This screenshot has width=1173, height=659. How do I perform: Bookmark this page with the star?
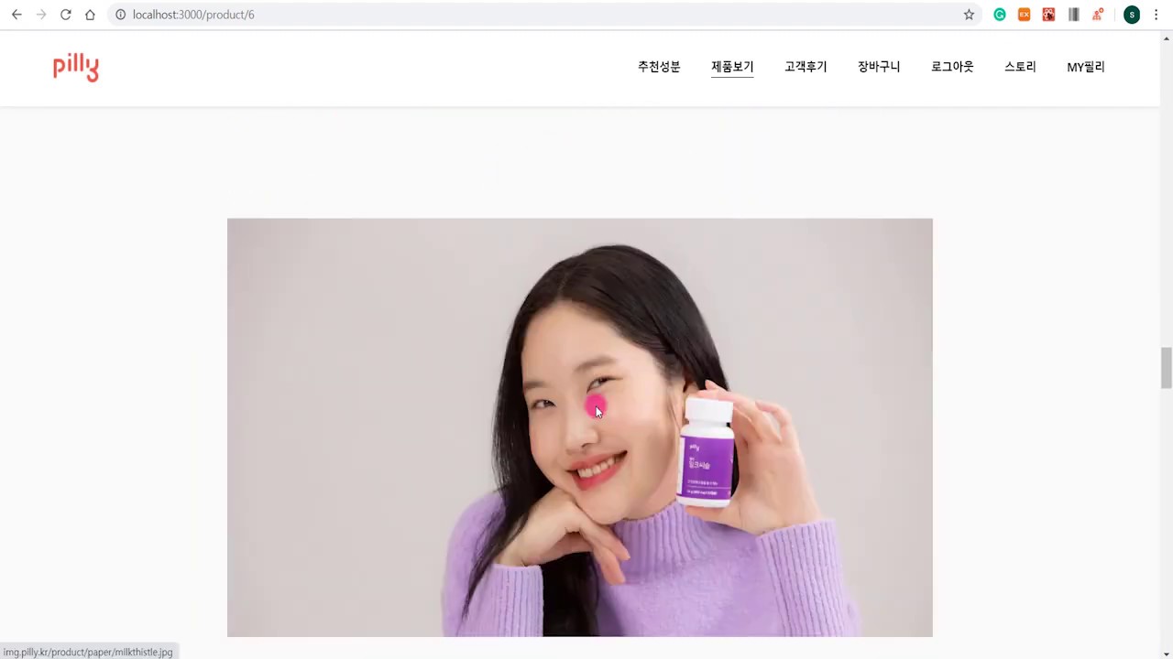[x=969, y=15]
